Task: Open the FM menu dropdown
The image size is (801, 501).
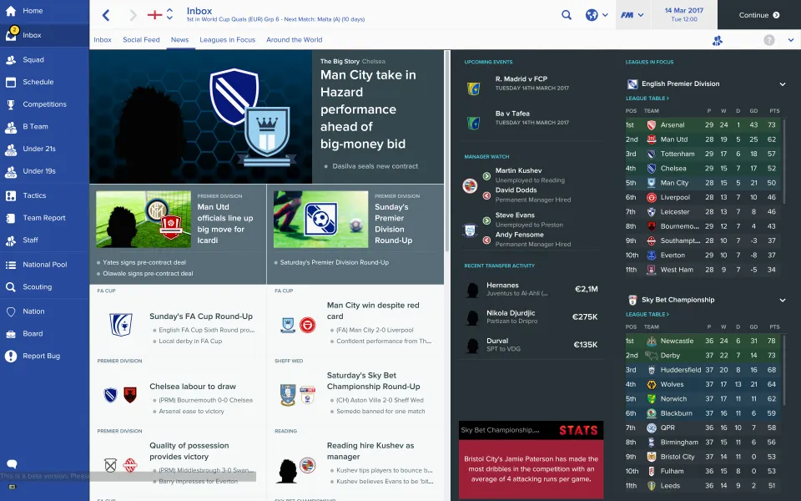Action: [633, 15]
